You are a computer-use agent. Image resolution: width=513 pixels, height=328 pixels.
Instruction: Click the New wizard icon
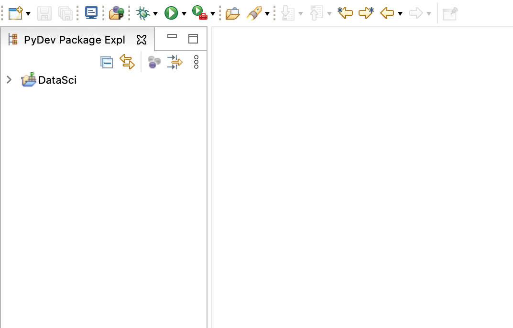click(x=16, y=13)
